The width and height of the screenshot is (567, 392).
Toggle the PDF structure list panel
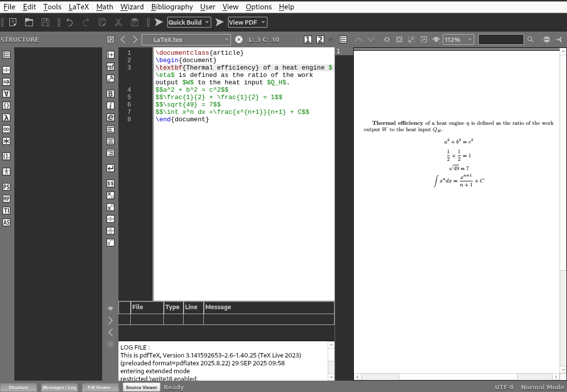[x=343, y=39]
